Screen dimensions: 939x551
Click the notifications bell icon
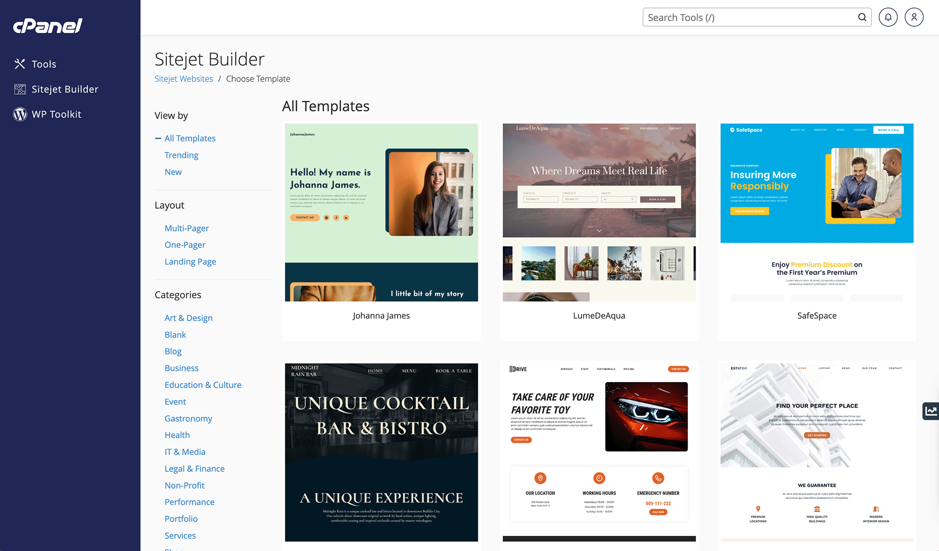pos(888,17)
